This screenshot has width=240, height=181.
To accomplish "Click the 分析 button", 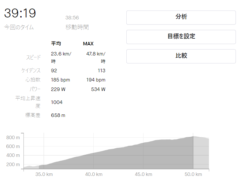I will tap(181, 17).
